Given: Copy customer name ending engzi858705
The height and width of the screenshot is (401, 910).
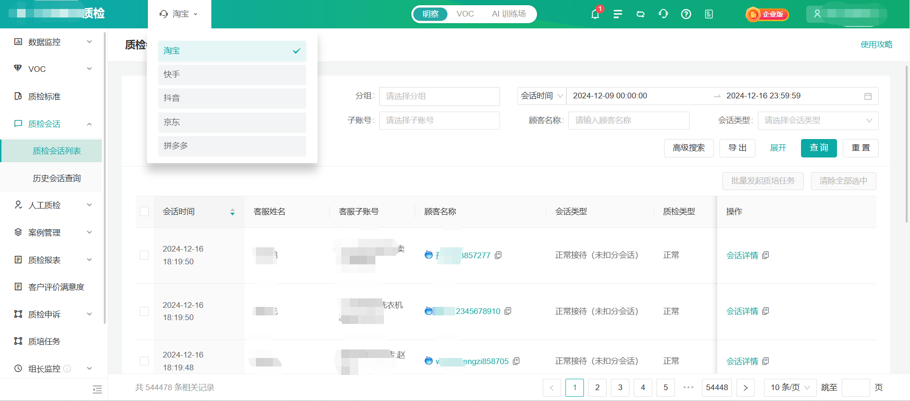Looking at the screenshot, I should coord(517,361).
